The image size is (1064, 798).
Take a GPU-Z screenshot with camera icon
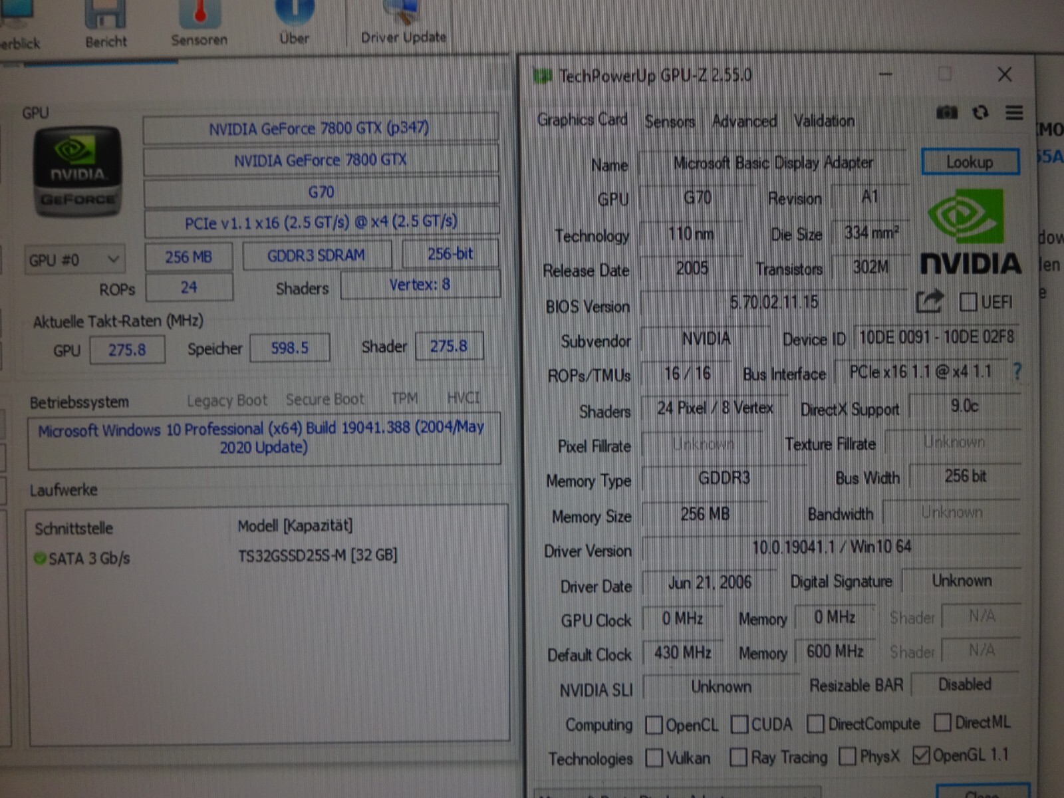coord(947,112)
